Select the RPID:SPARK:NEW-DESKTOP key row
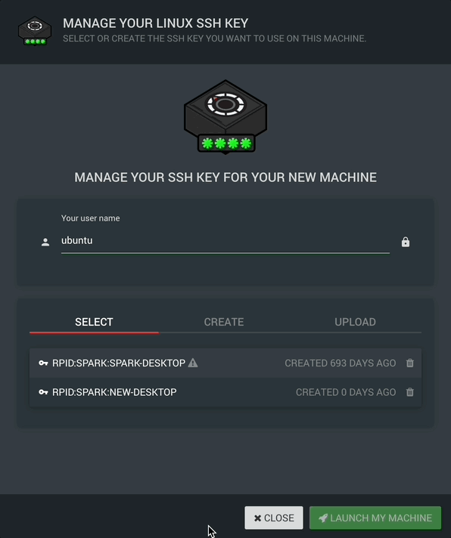The height and width of the screenshot is (538, 451). tap(225, 392)
